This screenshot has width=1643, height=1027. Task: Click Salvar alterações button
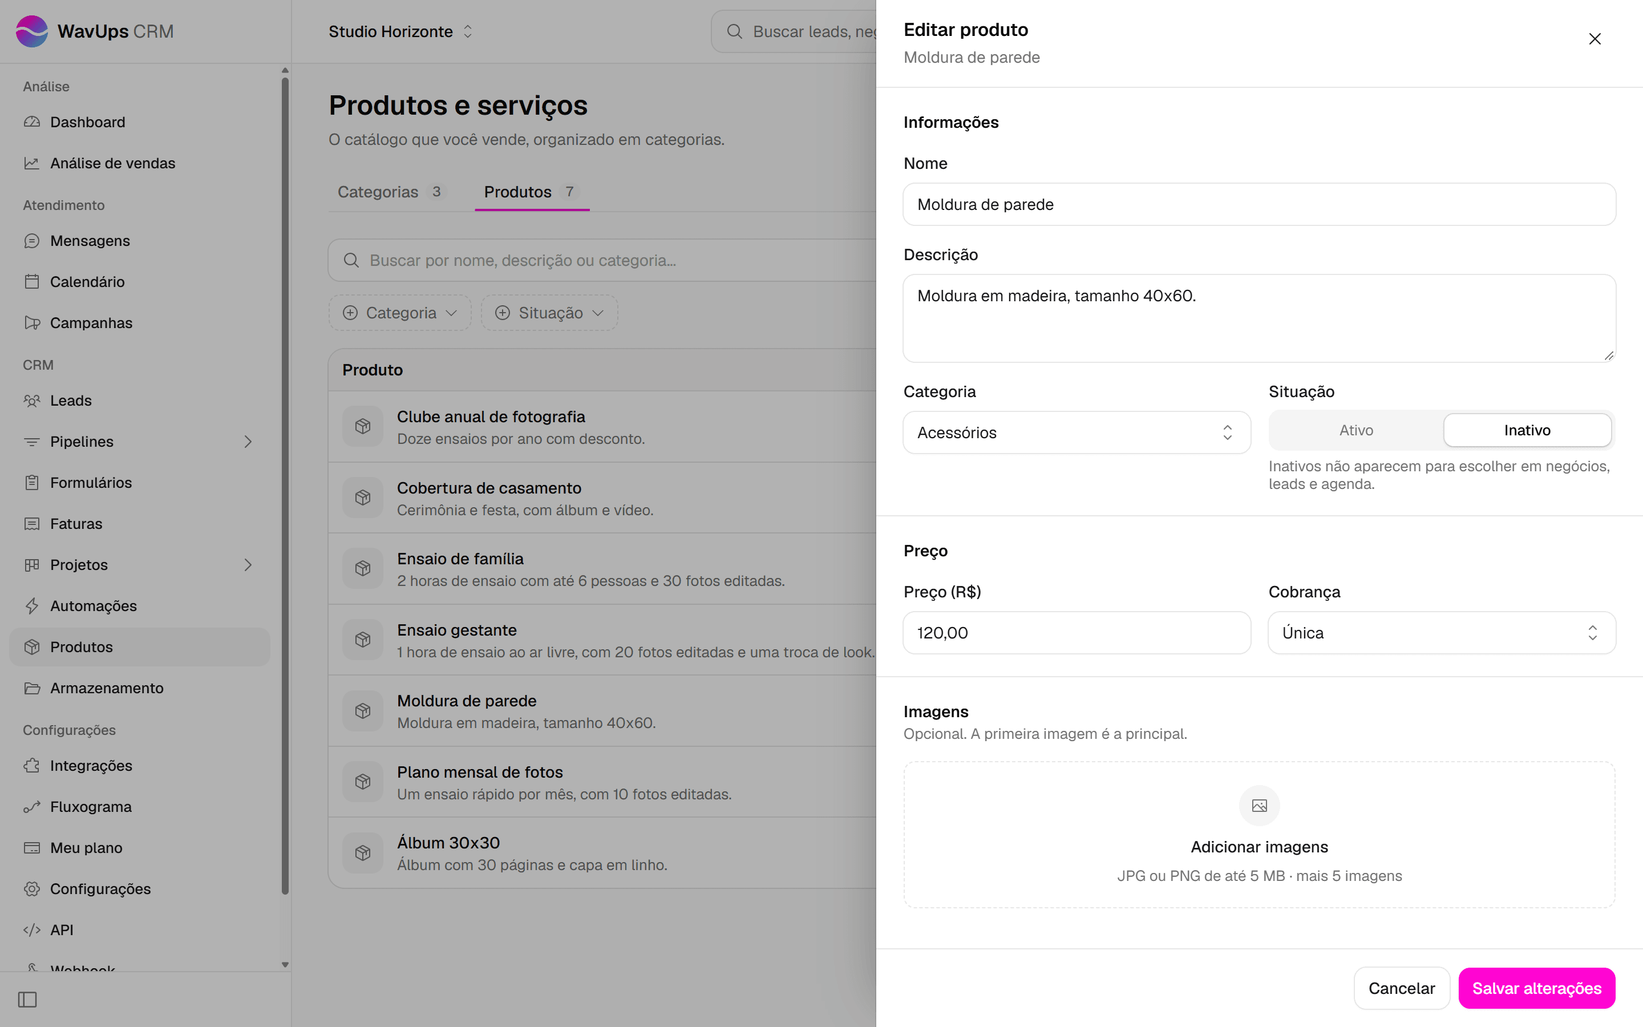[1536, 988]
